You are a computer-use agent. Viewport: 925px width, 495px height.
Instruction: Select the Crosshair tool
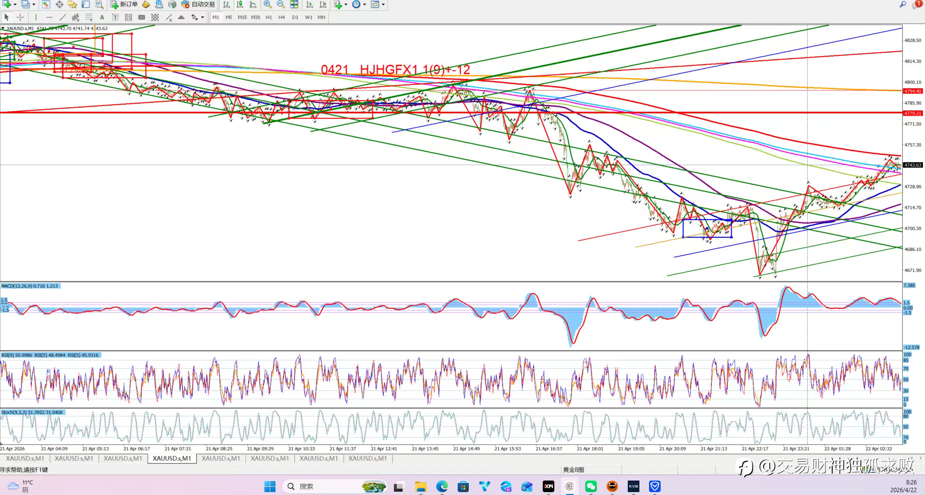tap(20, 17)
